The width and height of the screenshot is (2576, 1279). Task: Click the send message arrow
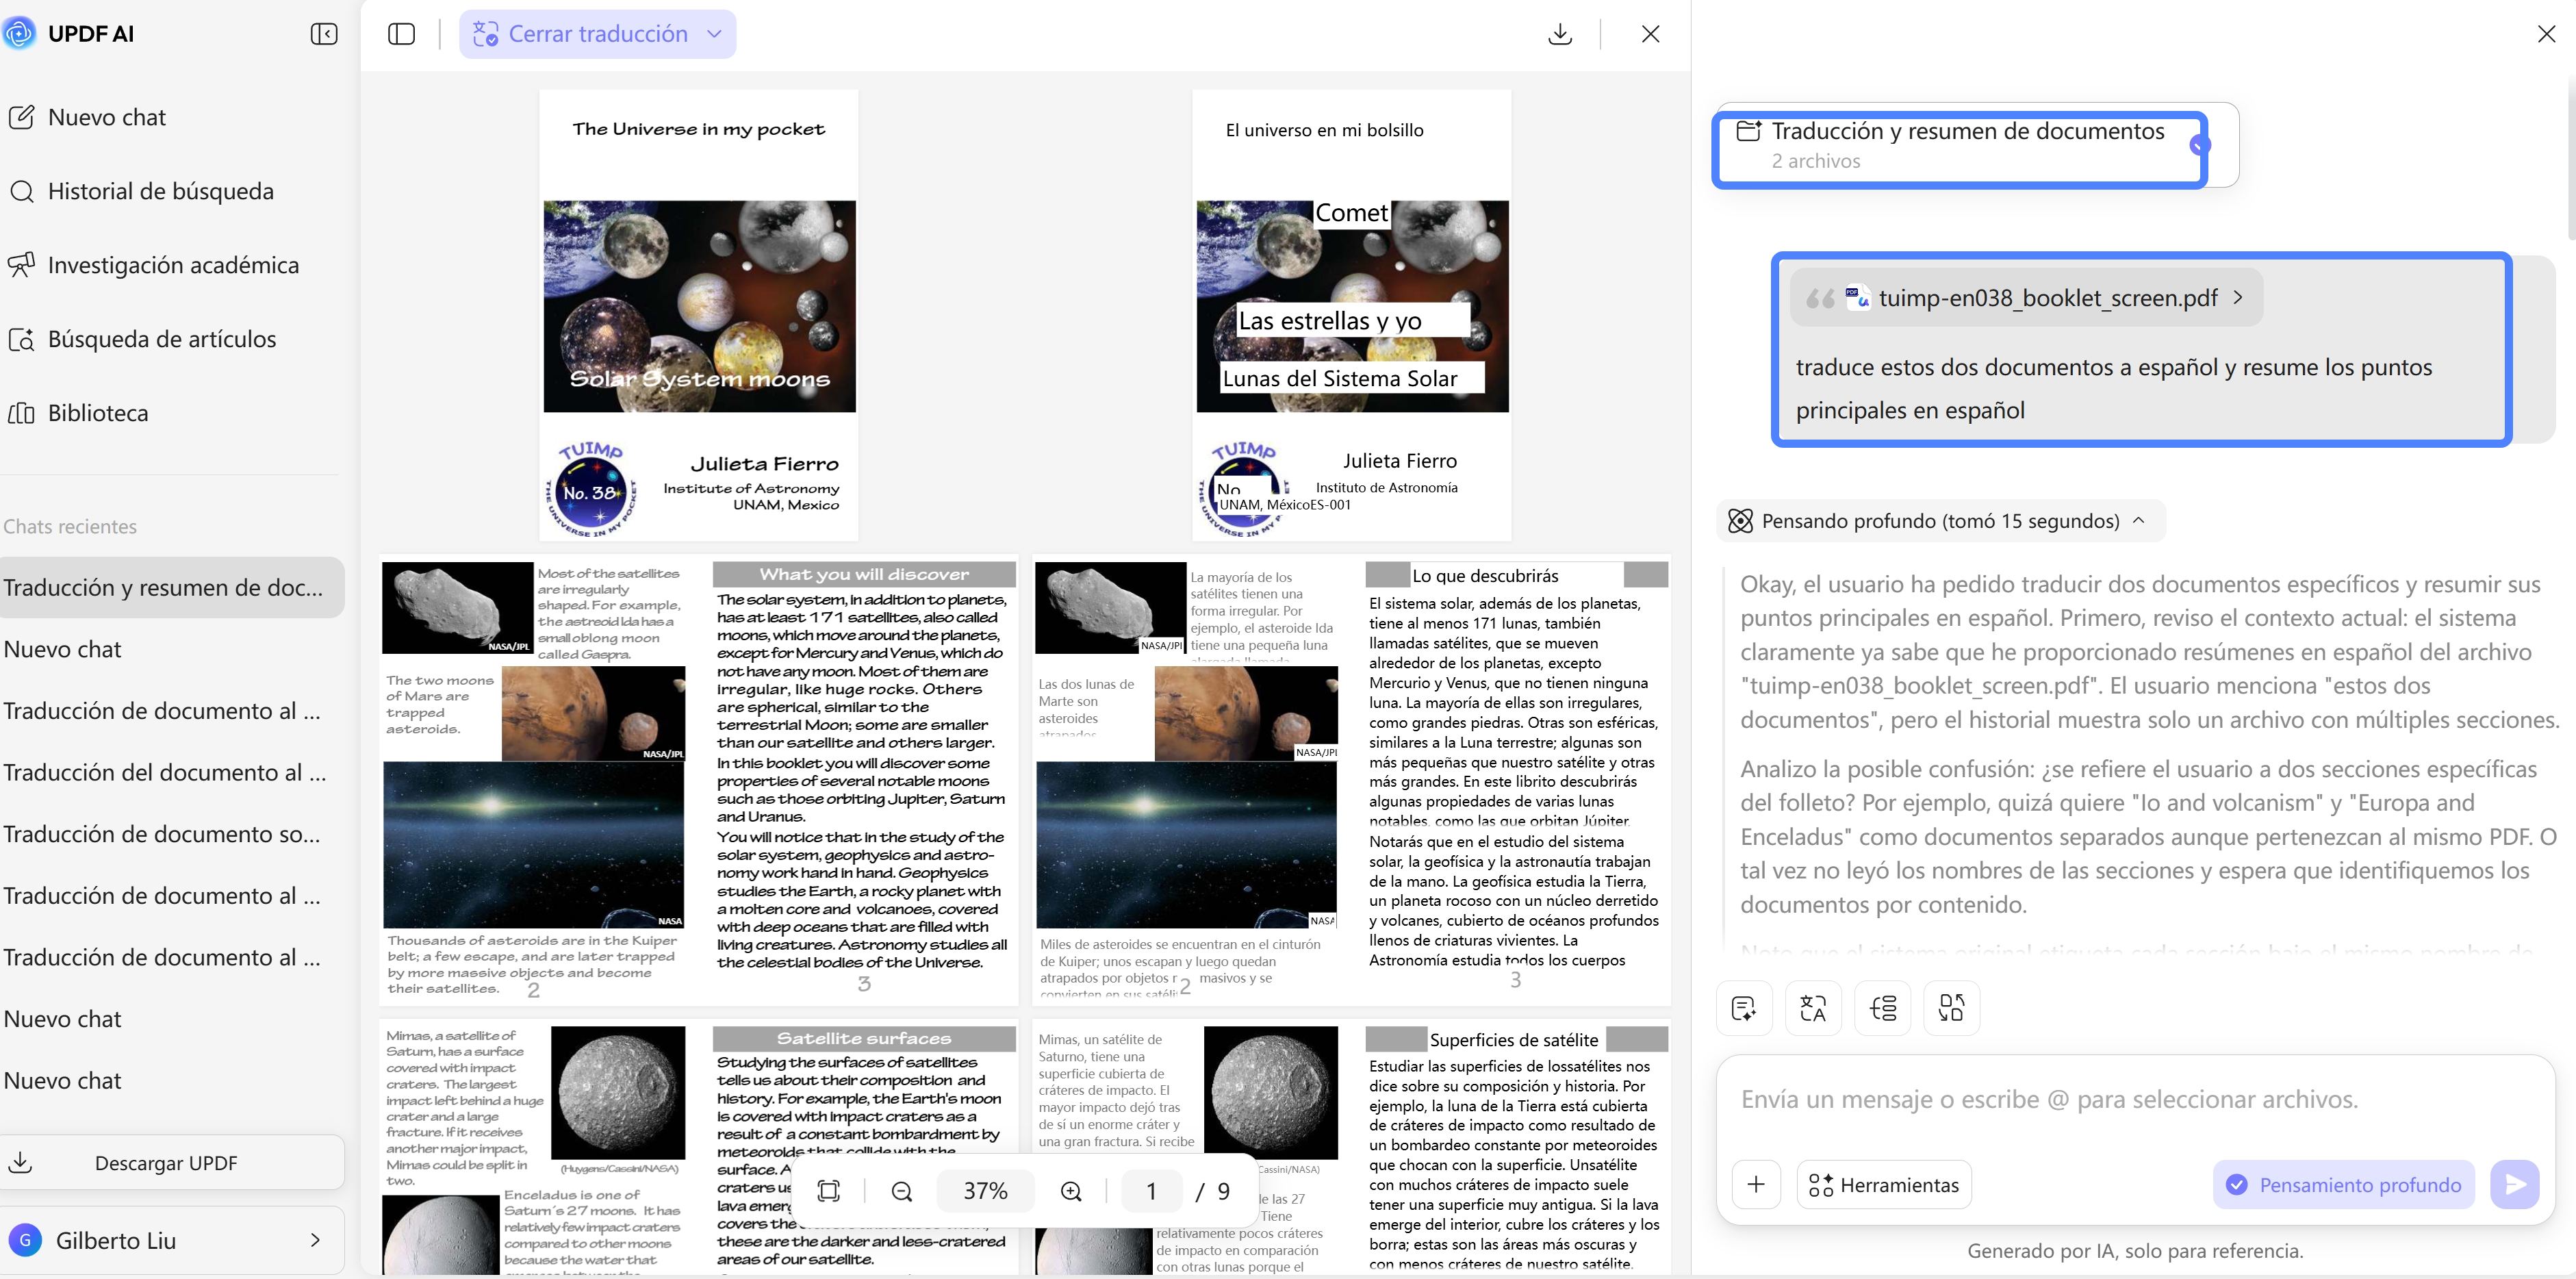[x=2515, y=1185]
